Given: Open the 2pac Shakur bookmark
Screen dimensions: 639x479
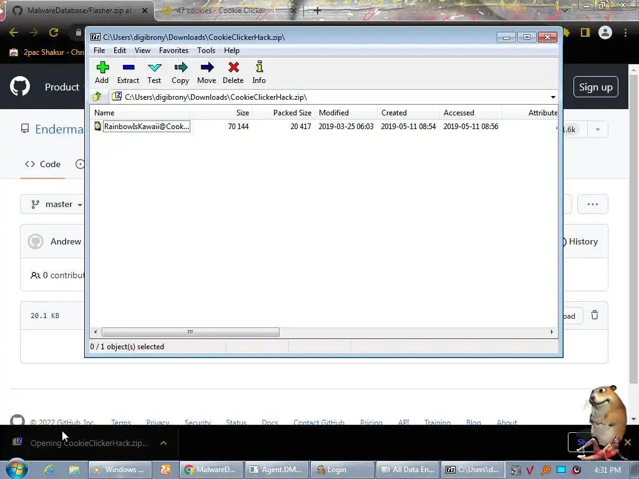Looking at the screenshot, I should click(46, 52).
